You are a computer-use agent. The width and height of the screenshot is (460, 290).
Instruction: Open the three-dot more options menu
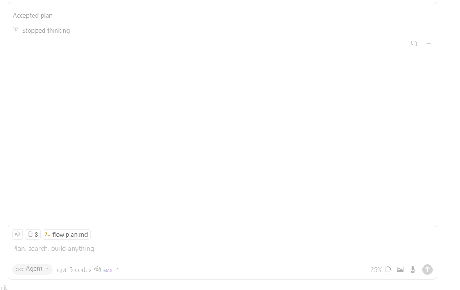point(428,44)
